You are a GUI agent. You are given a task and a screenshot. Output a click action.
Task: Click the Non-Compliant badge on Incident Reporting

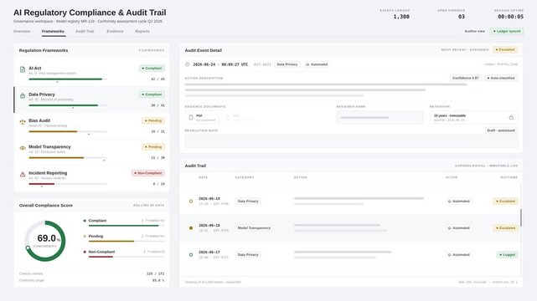[148, 173]
